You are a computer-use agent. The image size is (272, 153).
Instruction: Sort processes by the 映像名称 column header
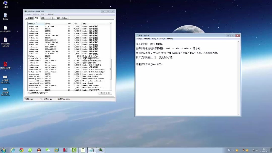point(33,23)
